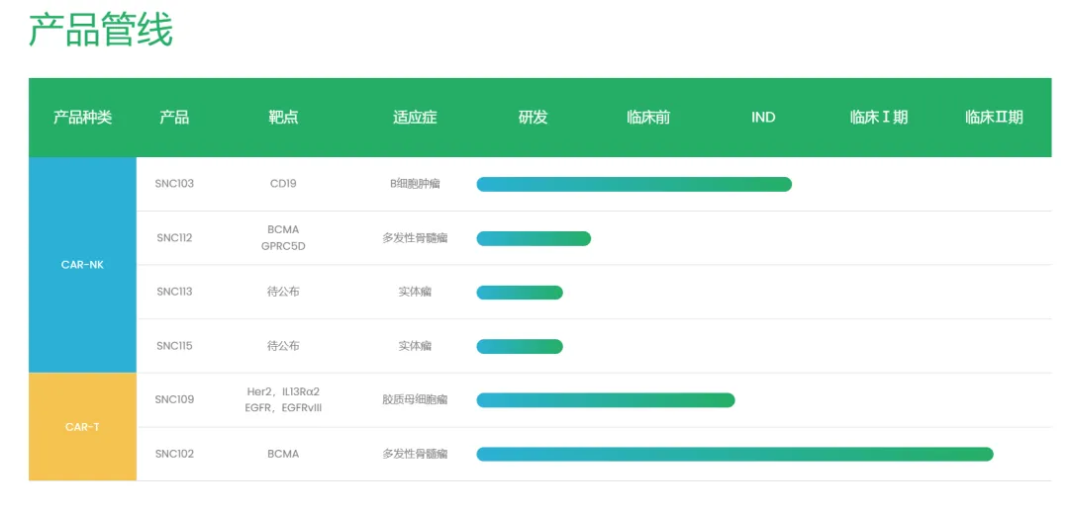Click the SNC103 product name

[174, 184]
